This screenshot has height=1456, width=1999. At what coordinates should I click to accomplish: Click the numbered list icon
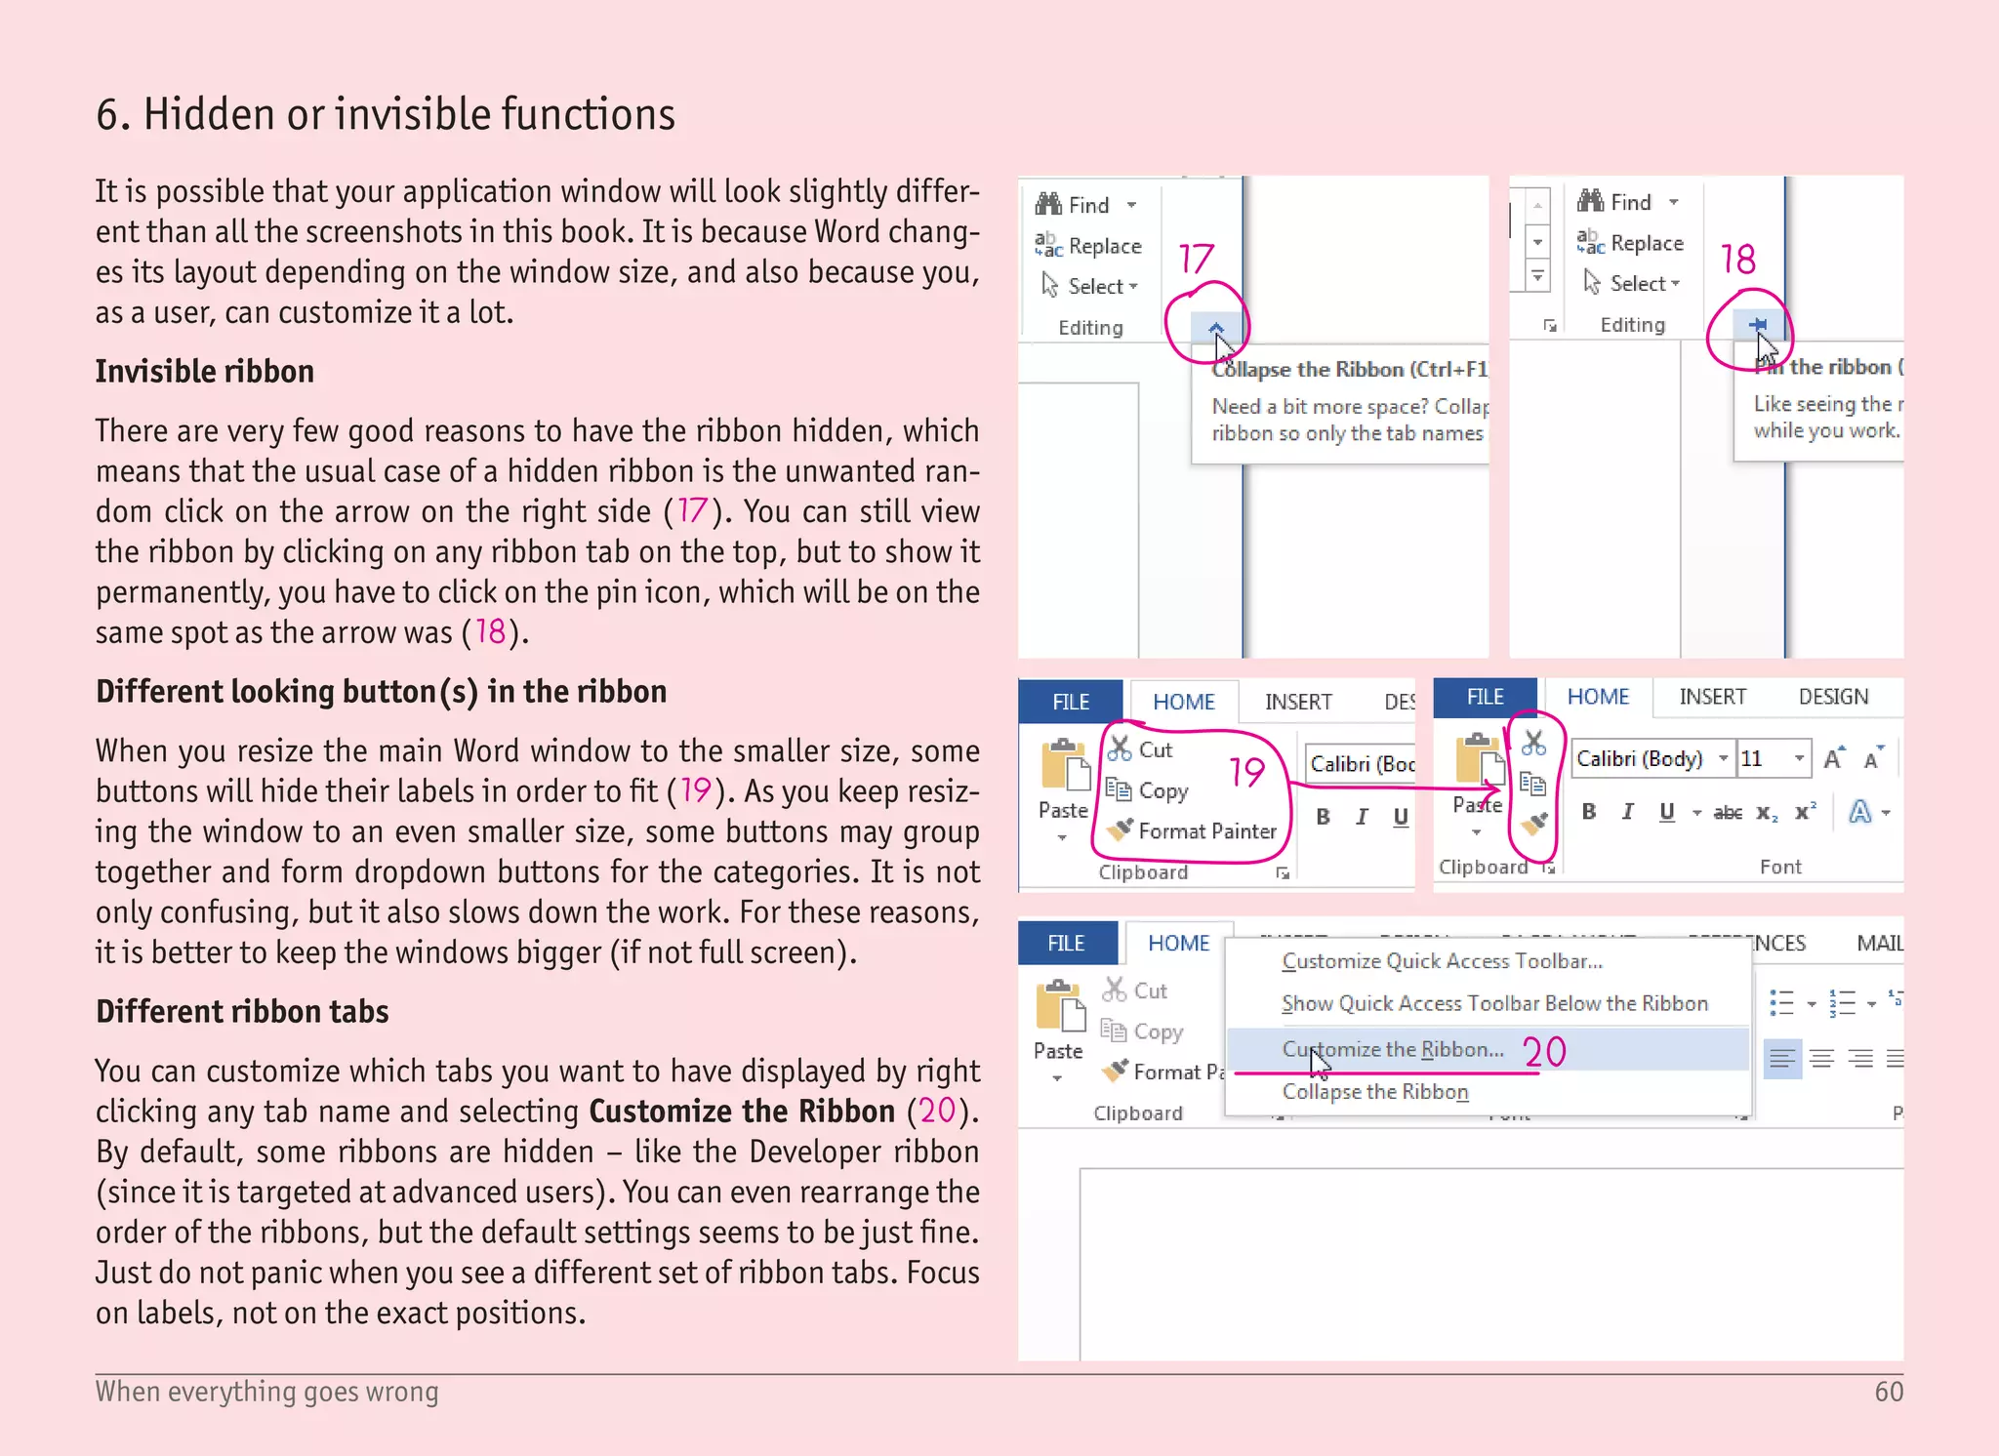(1842, 1002)
